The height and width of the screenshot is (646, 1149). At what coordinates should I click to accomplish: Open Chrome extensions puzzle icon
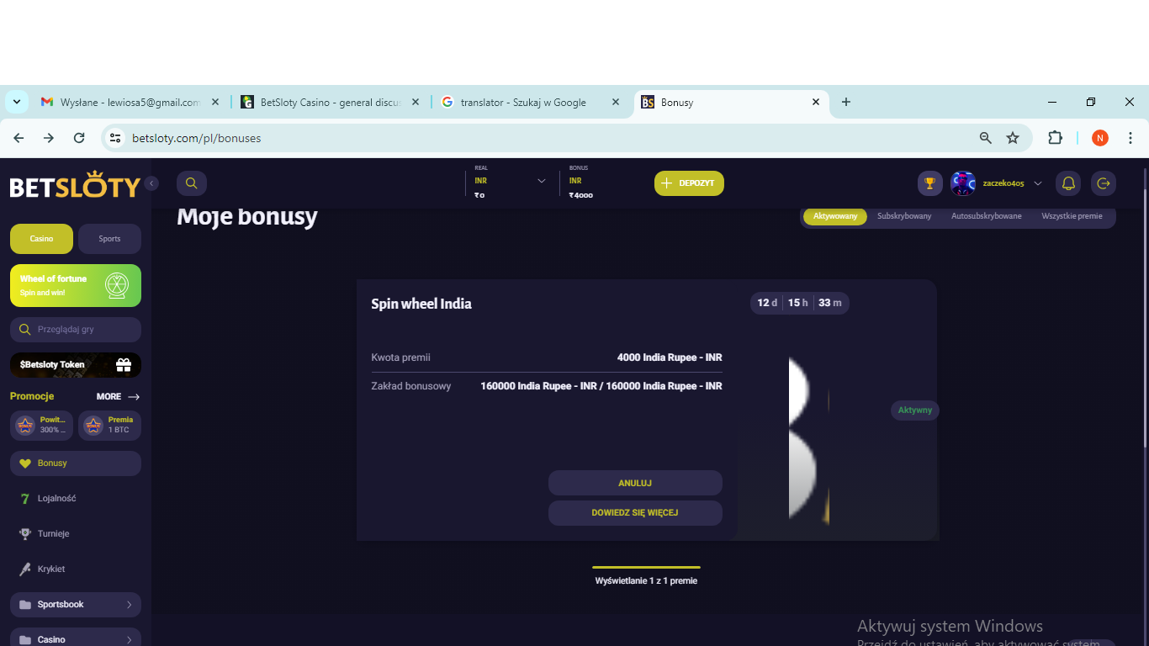pyautogui.click(x=1055, y=138)
